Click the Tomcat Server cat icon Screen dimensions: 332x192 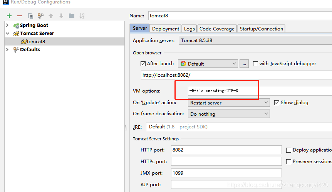coord(16,34)
